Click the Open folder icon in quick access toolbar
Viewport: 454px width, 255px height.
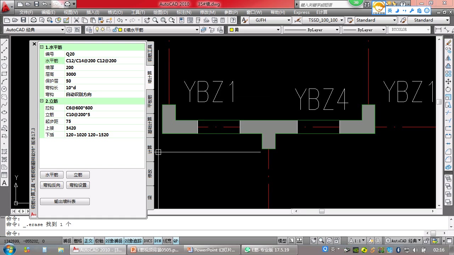click(28, 4)
